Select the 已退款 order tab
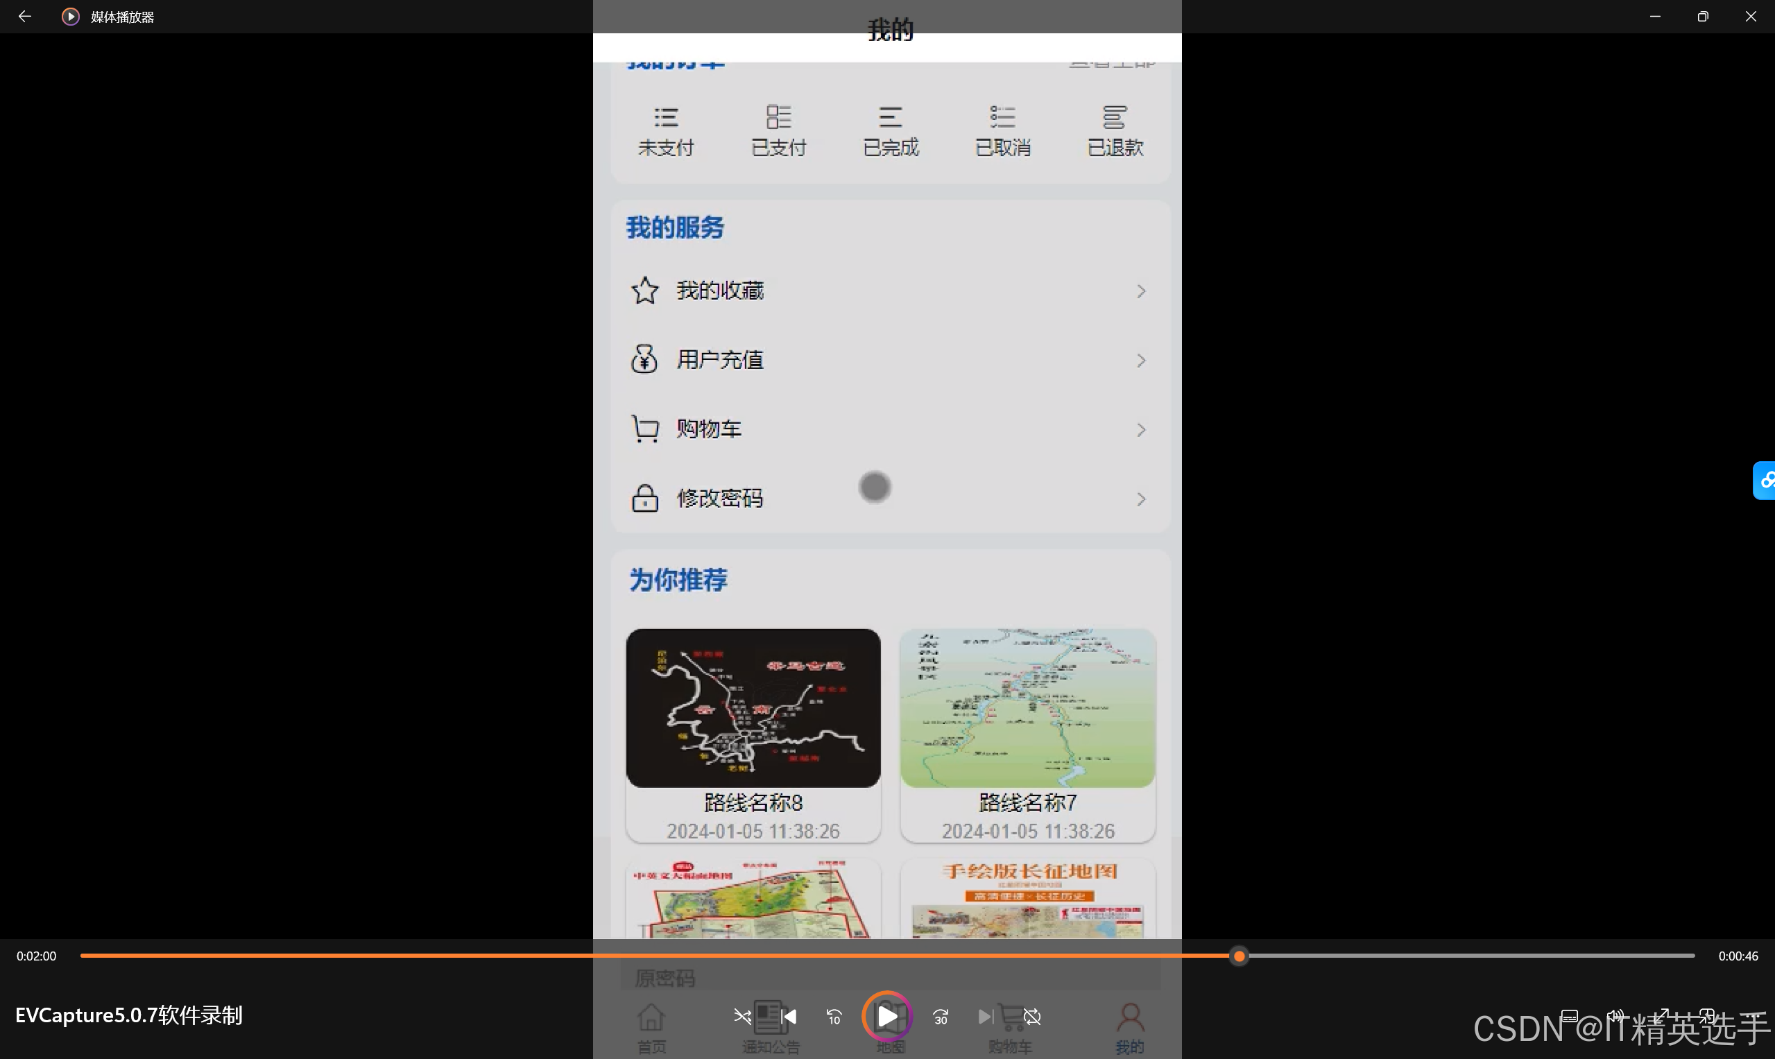This screenshot has width=1775, height=1059. (1115, 131)
